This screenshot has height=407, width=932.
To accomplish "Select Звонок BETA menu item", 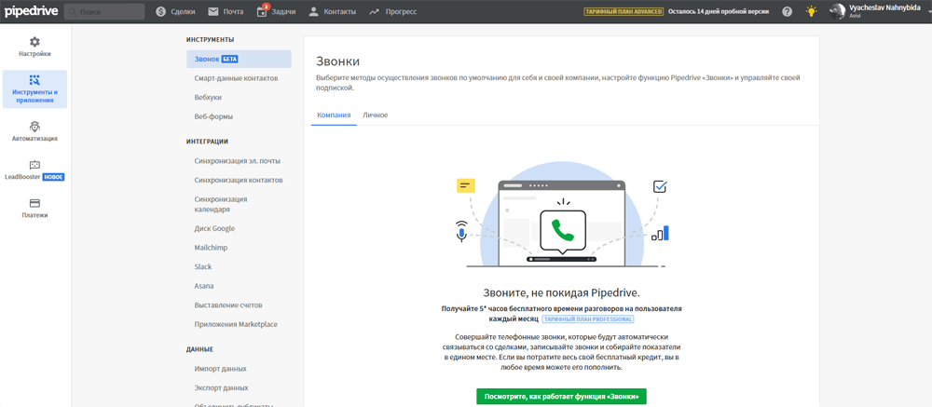I will 239,59.
